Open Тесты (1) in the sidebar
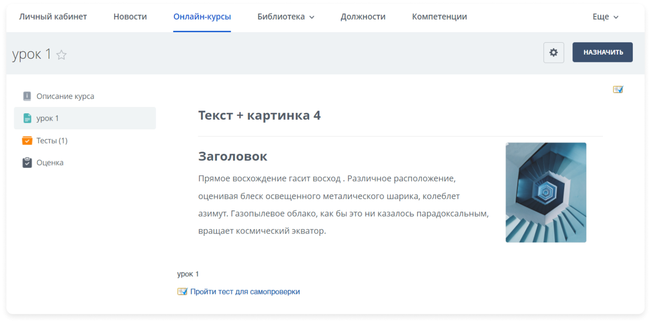651x323 pixels. point(52,140)
